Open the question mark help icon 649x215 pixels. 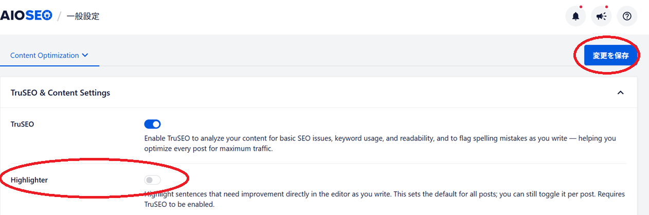pyautogui.click(x=627, y=16)
